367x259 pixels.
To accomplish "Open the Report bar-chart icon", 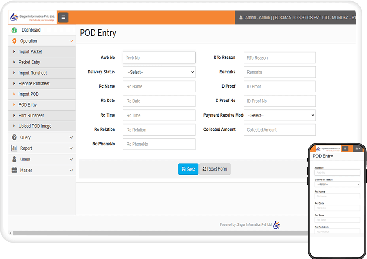I will click(13, 149).
